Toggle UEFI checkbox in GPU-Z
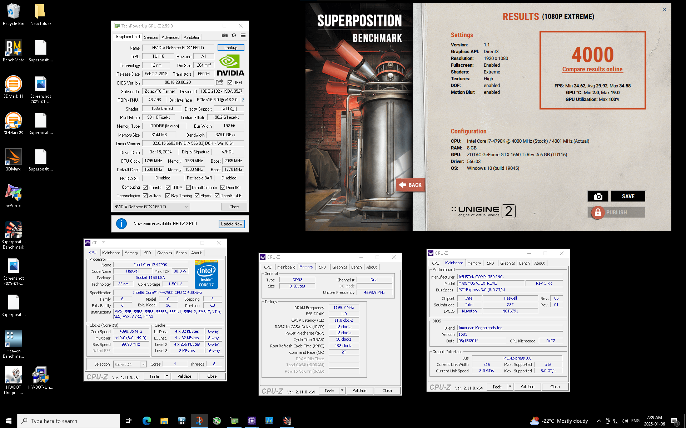686x428 pixels. 230,83
